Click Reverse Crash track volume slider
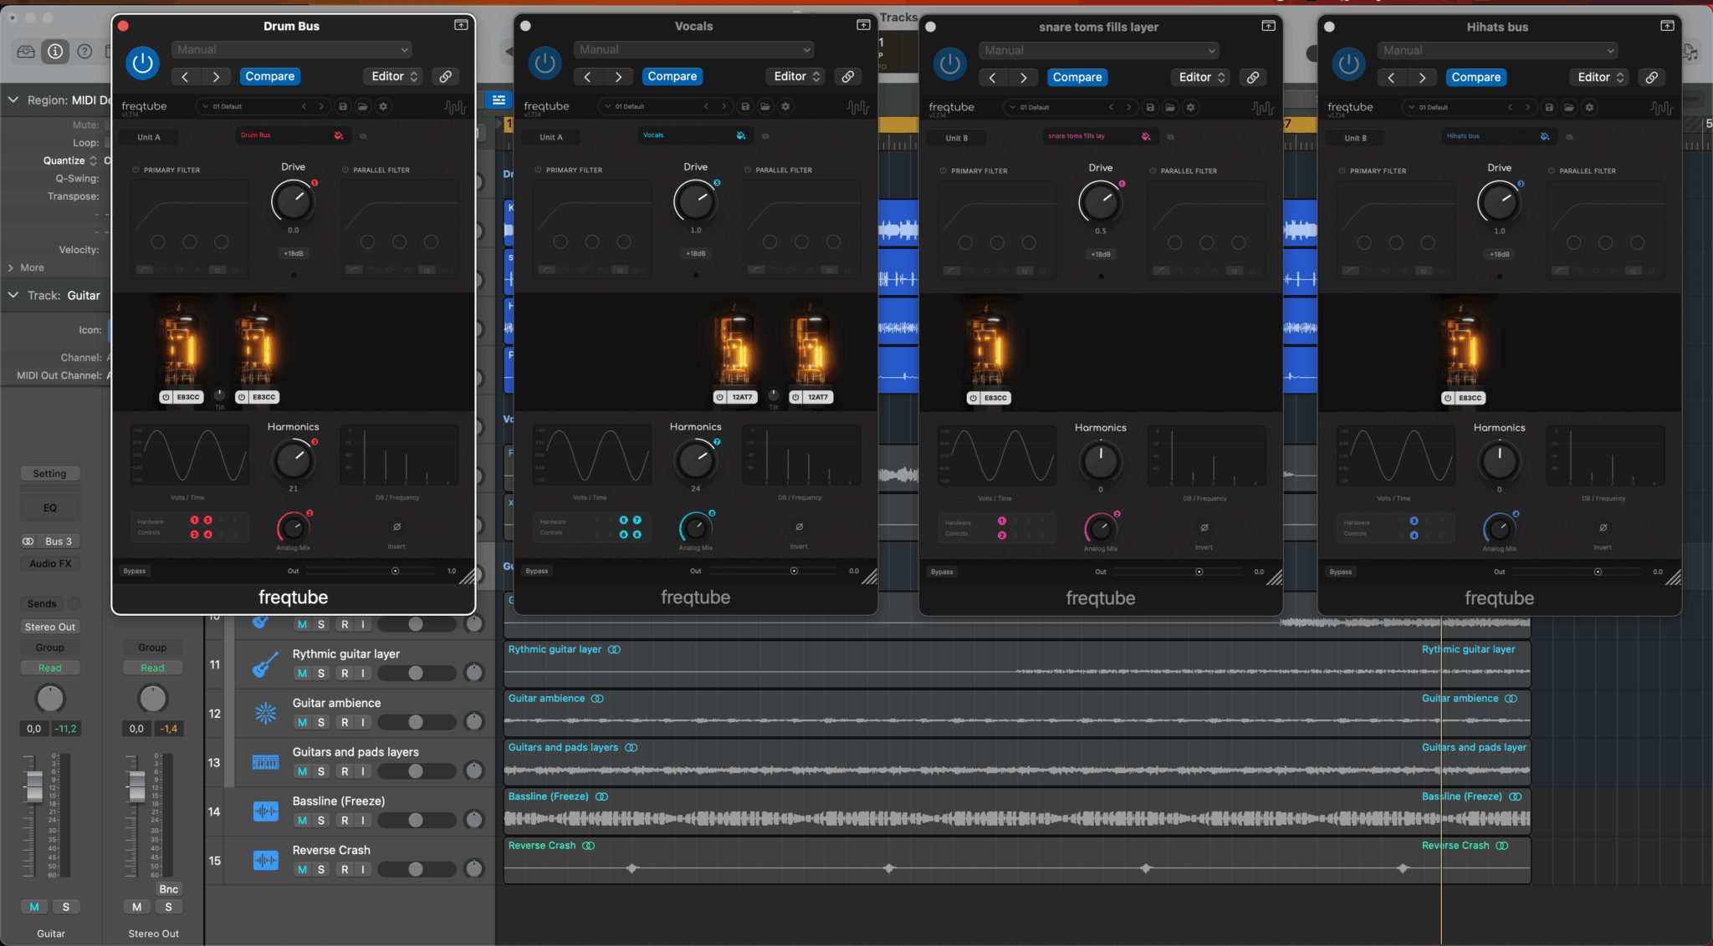1713x946 pixels. [416, 869]
